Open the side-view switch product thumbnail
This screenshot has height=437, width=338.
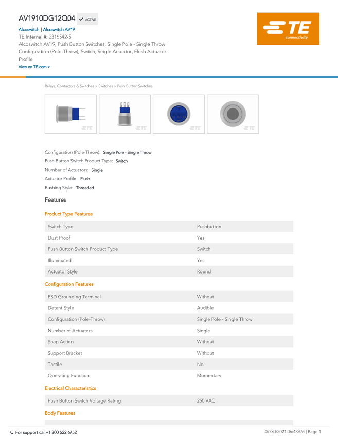pyautogui.click(x=70, y=114)
